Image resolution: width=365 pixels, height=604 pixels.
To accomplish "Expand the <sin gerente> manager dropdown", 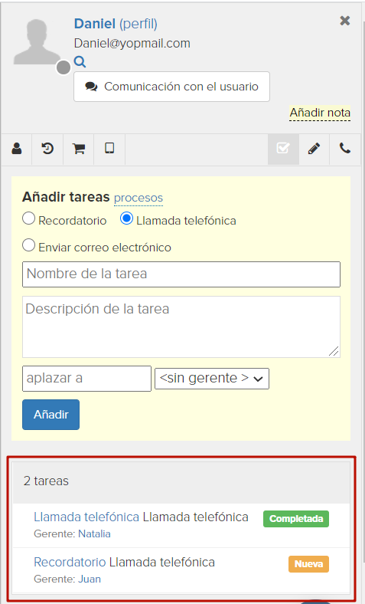I will tap(211, 379).
